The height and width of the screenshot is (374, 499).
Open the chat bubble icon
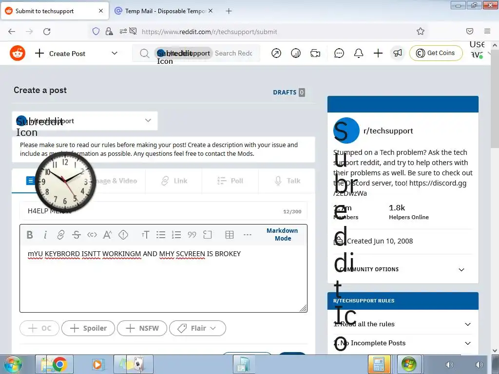(x=339, y=53)
